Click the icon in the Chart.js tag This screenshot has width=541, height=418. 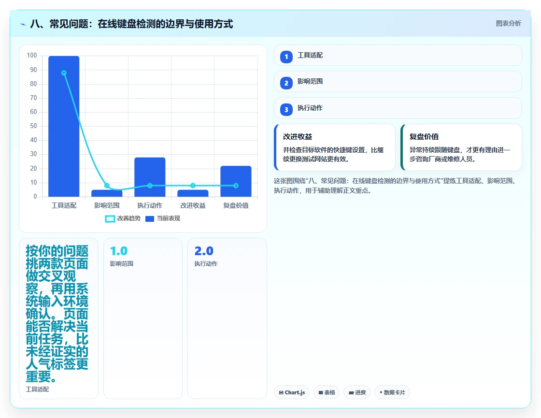click(281, 392)
